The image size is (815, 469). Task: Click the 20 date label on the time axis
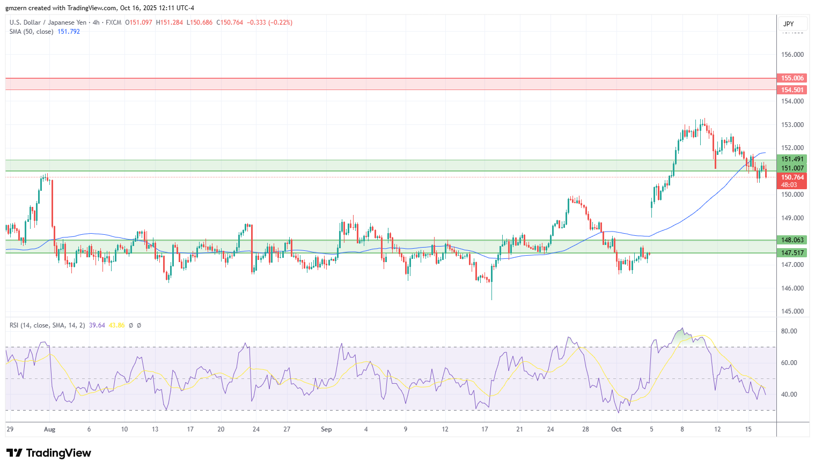221,429
